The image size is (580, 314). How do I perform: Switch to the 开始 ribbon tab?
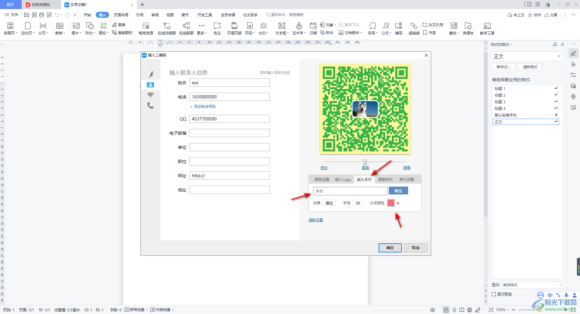coord(87,15)
